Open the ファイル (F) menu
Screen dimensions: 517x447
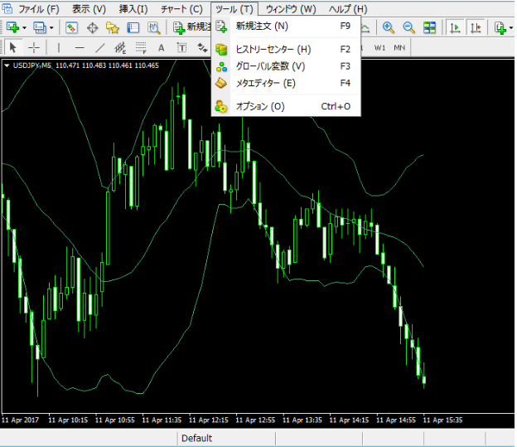pyautogui.click(x=39, y=9)
